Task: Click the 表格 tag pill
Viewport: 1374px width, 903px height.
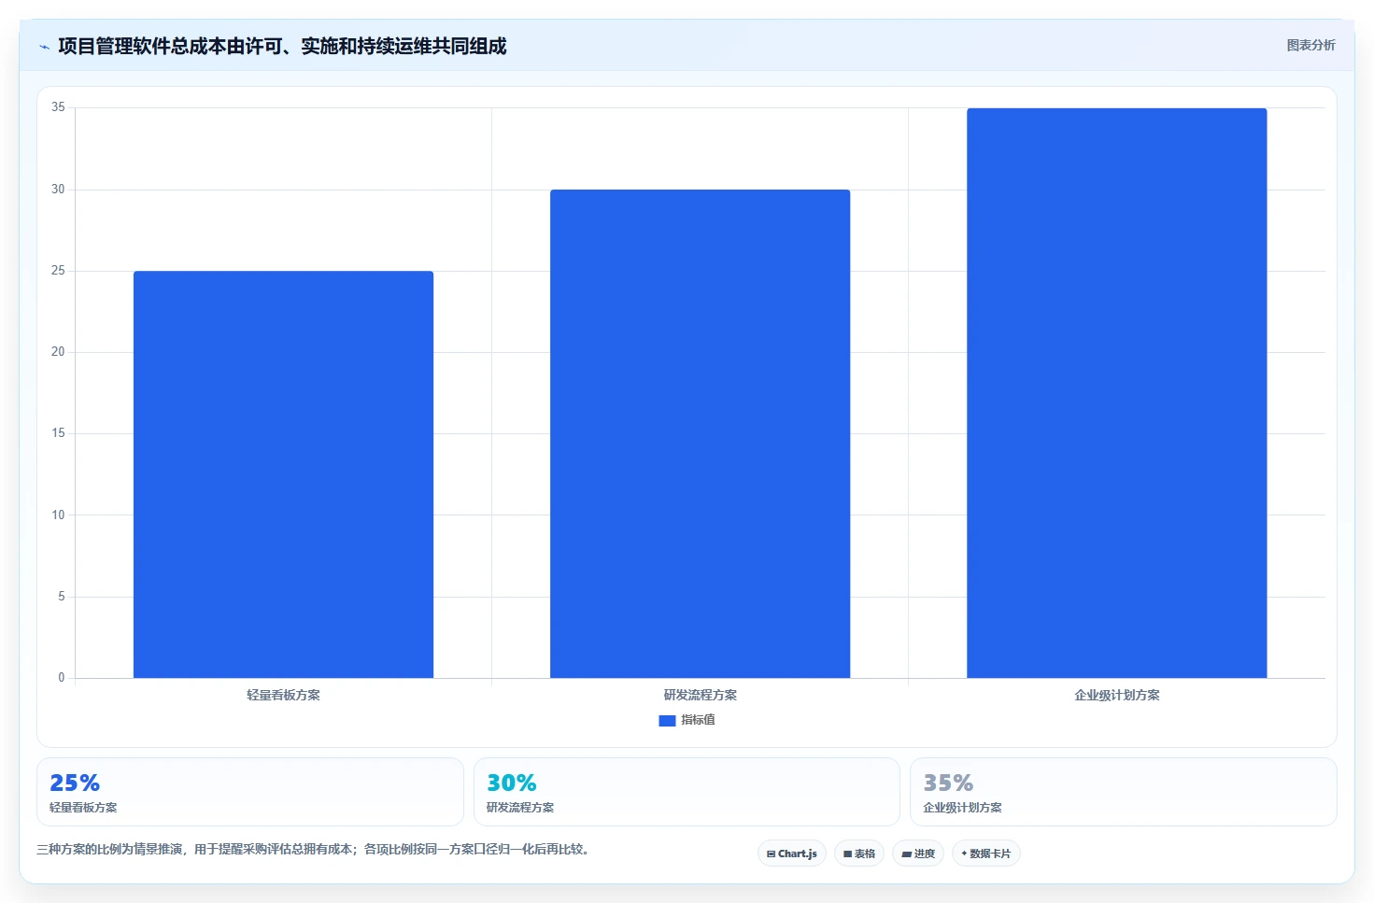Action: click(x=859, y=854)
